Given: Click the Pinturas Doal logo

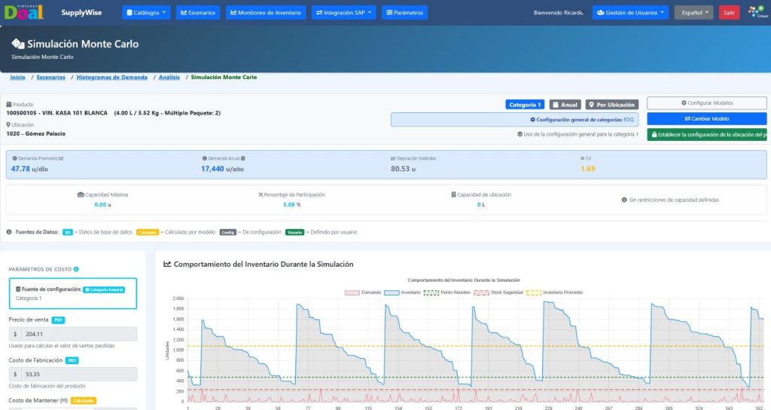Looking at the screenshot, I should pyautogui.click(x=24, y=12).
